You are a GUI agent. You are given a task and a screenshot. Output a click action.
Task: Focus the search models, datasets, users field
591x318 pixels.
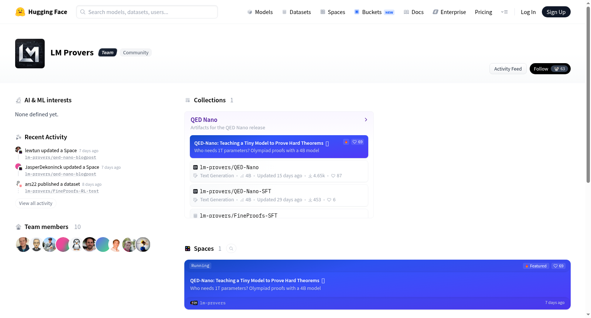point(147,12)
